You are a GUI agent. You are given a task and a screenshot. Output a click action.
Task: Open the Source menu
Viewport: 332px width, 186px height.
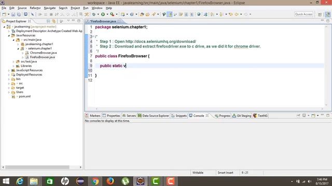click(x=22, y=8)
